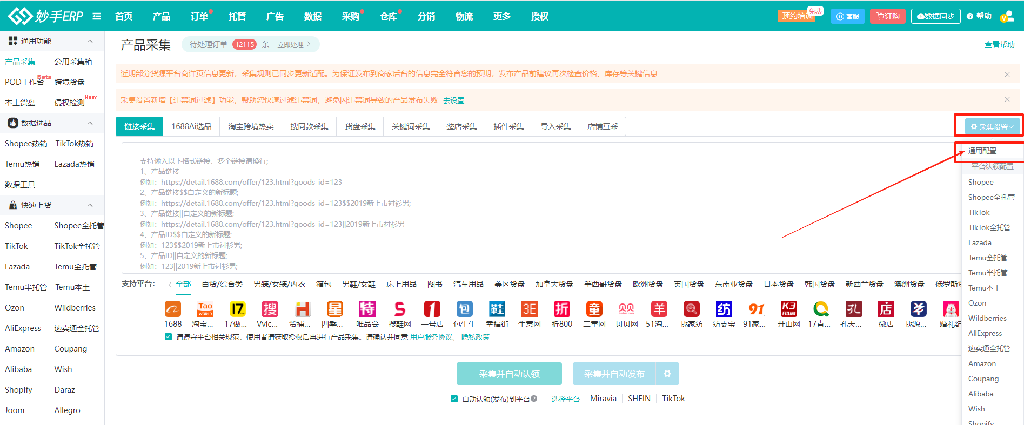Click the 找家纺 platform icon
1024x425 pixels.
pos(692,309)
